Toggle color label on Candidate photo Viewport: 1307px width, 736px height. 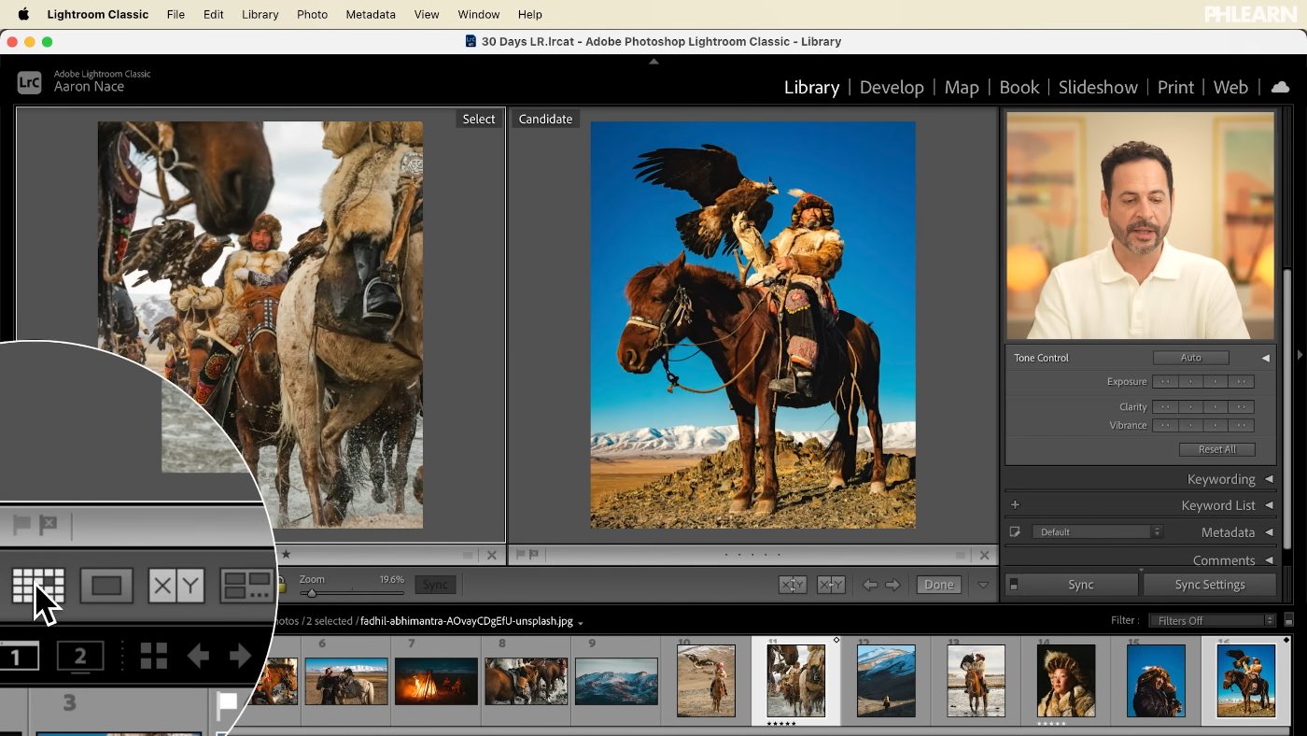[960, 555]
